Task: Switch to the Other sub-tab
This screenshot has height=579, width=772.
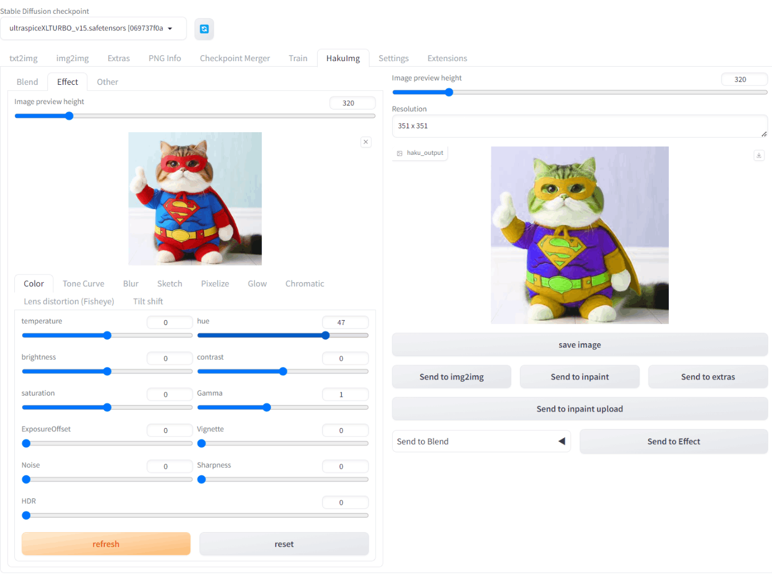Action: [x=108, y=82]
